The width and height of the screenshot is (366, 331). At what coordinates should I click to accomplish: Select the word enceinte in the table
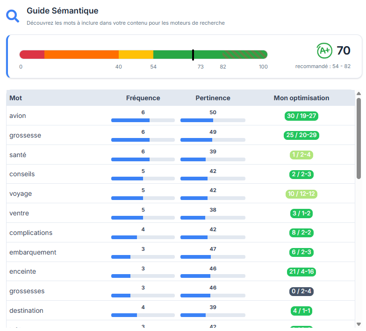click(22, 272)
